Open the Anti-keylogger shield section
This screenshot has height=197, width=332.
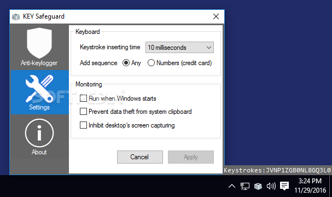pyautogui.click(x=39, y=47)
